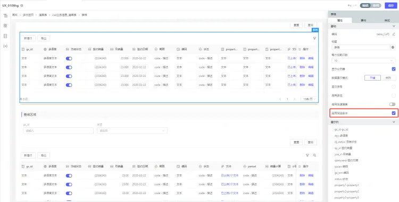399x202 pixels.
Task: Go to next page in upper table pagination
Action: 294,99
